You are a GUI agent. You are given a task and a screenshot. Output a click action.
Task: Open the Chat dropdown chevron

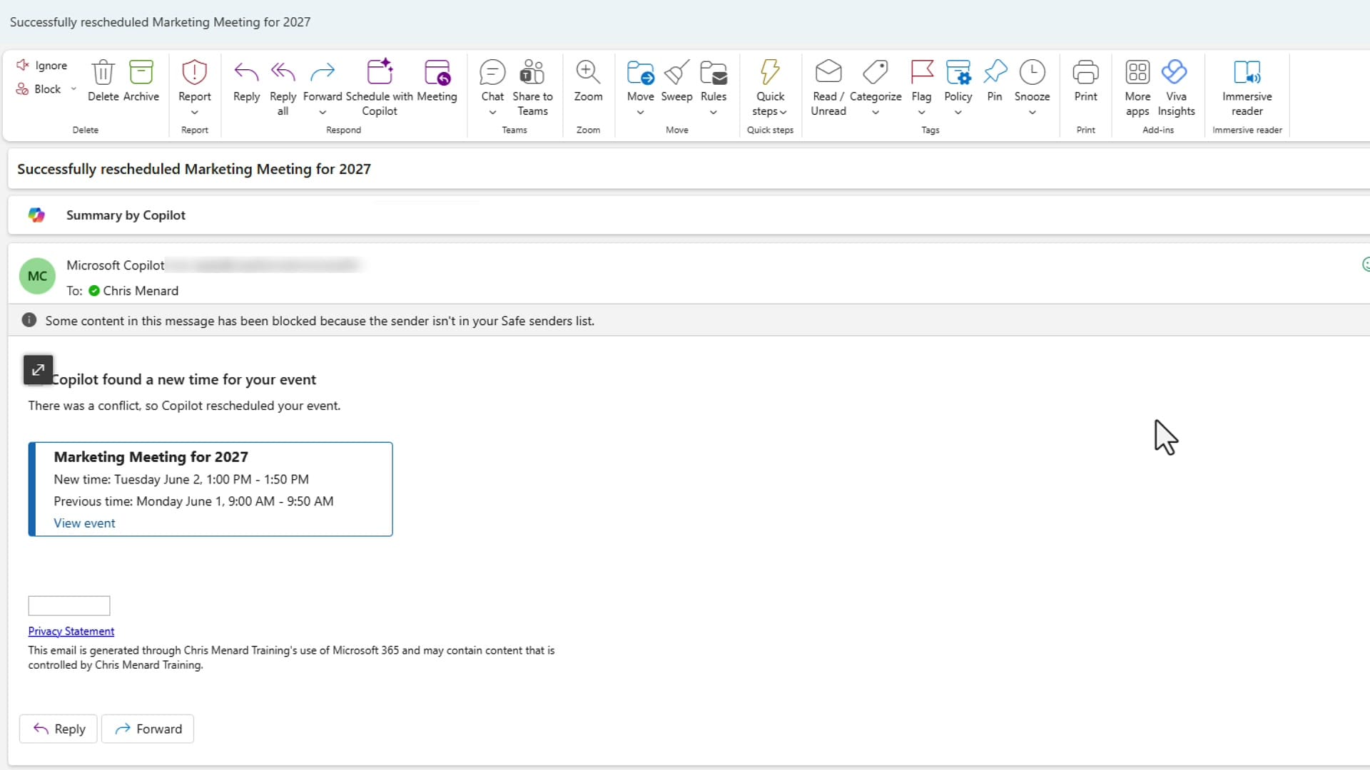click(492, 112)
